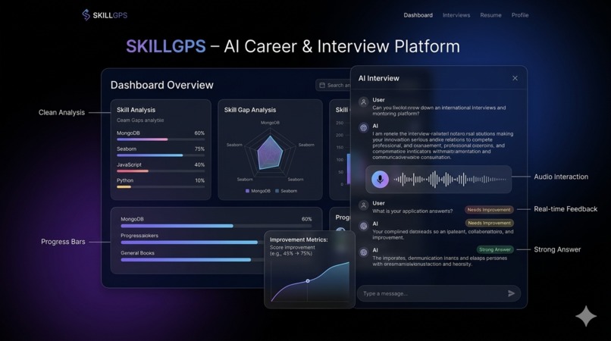The width and height of the screenshot is (611, 341).
Task: Click the data point on improvement curve
Action: (308, 280)
